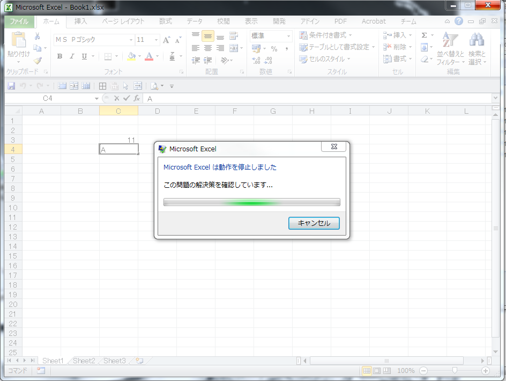The height and width of the screenshot is (381, 506).
Task: Confirm formula bar entry checkmark
Action: (126, 98)
